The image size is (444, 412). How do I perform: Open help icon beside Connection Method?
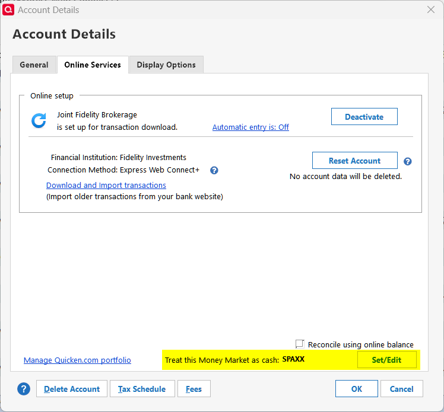click(214, 170)
